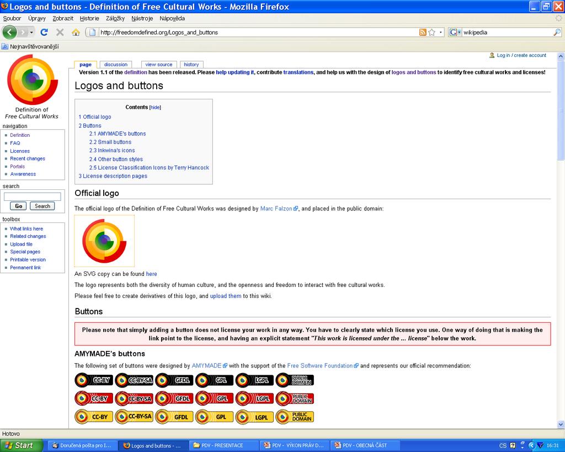The height and width of the screenshot is (452, 565).
Task: Click the Stop loading X icon
Action: click(60, 33)
